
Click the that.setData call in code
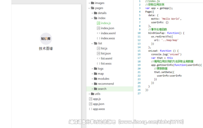tap(164, 72)
